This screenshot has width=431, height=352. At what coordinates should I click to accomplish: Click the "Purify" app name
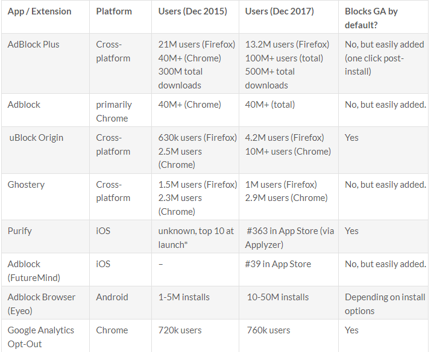coord(20,231)
